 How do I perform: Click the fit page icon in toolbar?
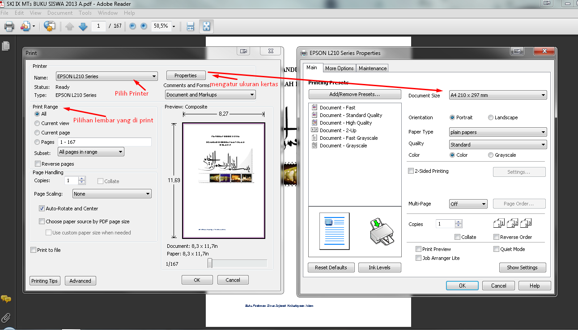coord(206,26)
